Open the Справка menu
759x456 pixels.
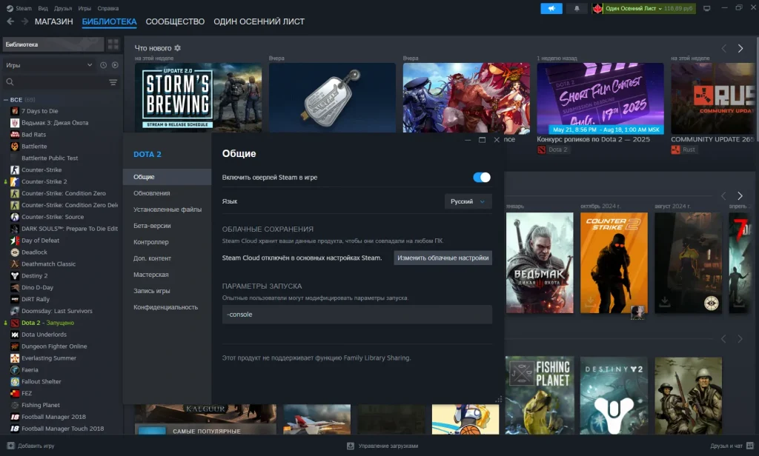coord(108,8)
